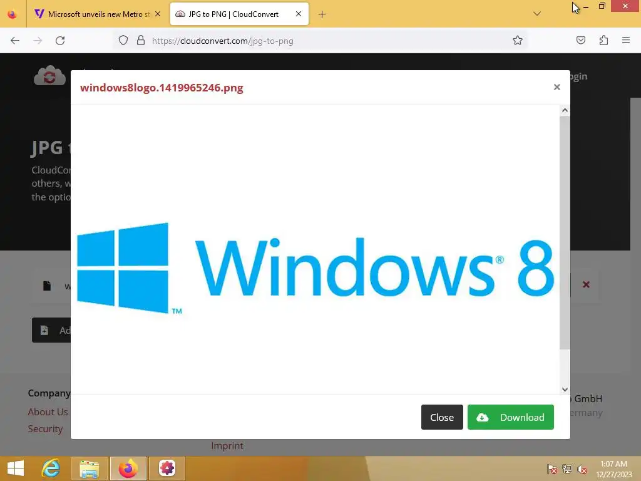The width and height of the screenshot is (641, 481).
Task: Switch to the Microsoft unveils new Metro tab
Action: [98, 14]
